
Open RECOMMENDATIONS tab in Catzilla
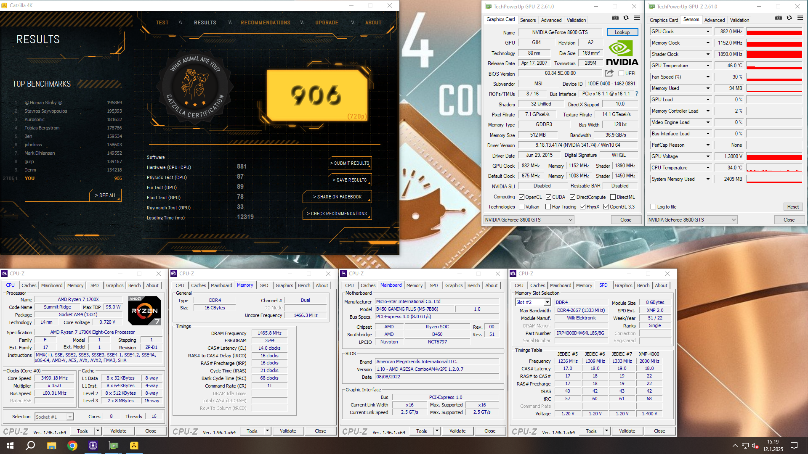[266, 23]
